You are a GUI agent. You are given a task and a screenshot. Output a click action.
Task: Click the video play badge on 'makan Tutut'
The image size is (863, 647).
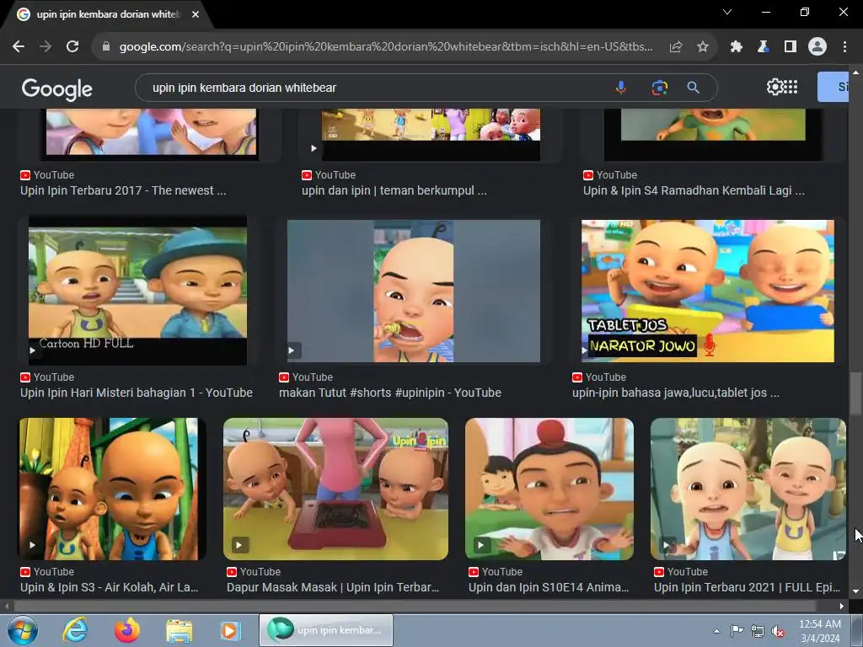294,350
